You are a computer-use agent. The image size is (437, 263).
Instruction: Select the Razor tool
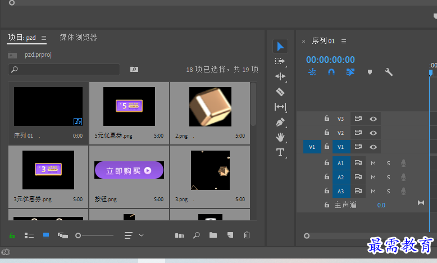280,92
